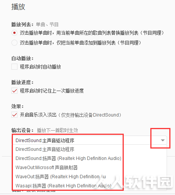175x195 pixels.
Task: Open the output device combo box field
Action: click(x=90, y=140)
